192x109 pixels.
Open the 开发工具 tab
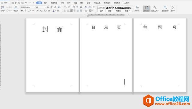click(97, 3)
